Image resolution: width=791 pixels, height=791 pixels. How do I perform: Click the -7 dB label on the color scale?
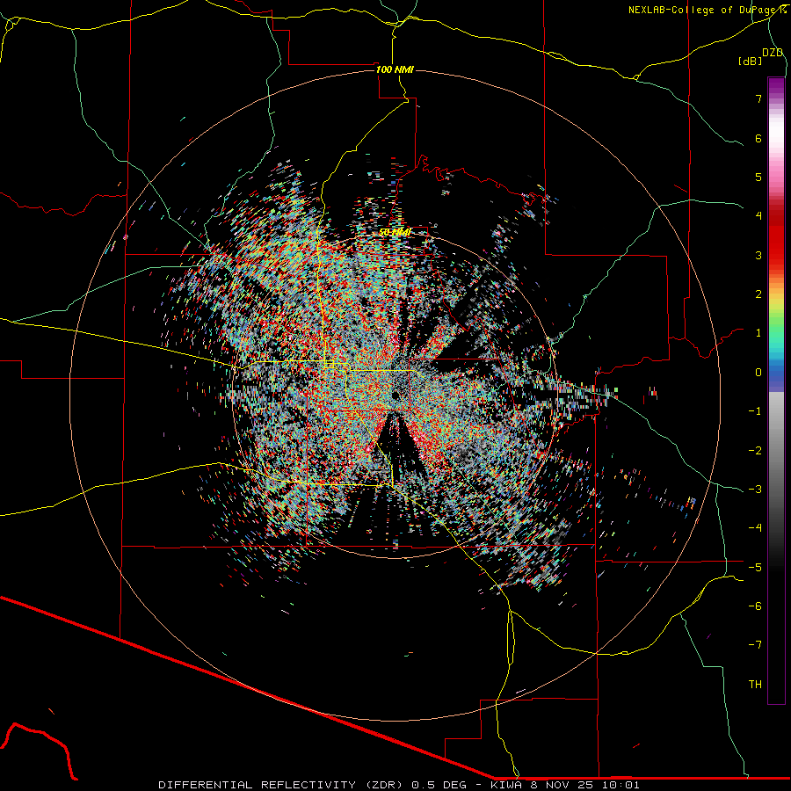(755, 645)
